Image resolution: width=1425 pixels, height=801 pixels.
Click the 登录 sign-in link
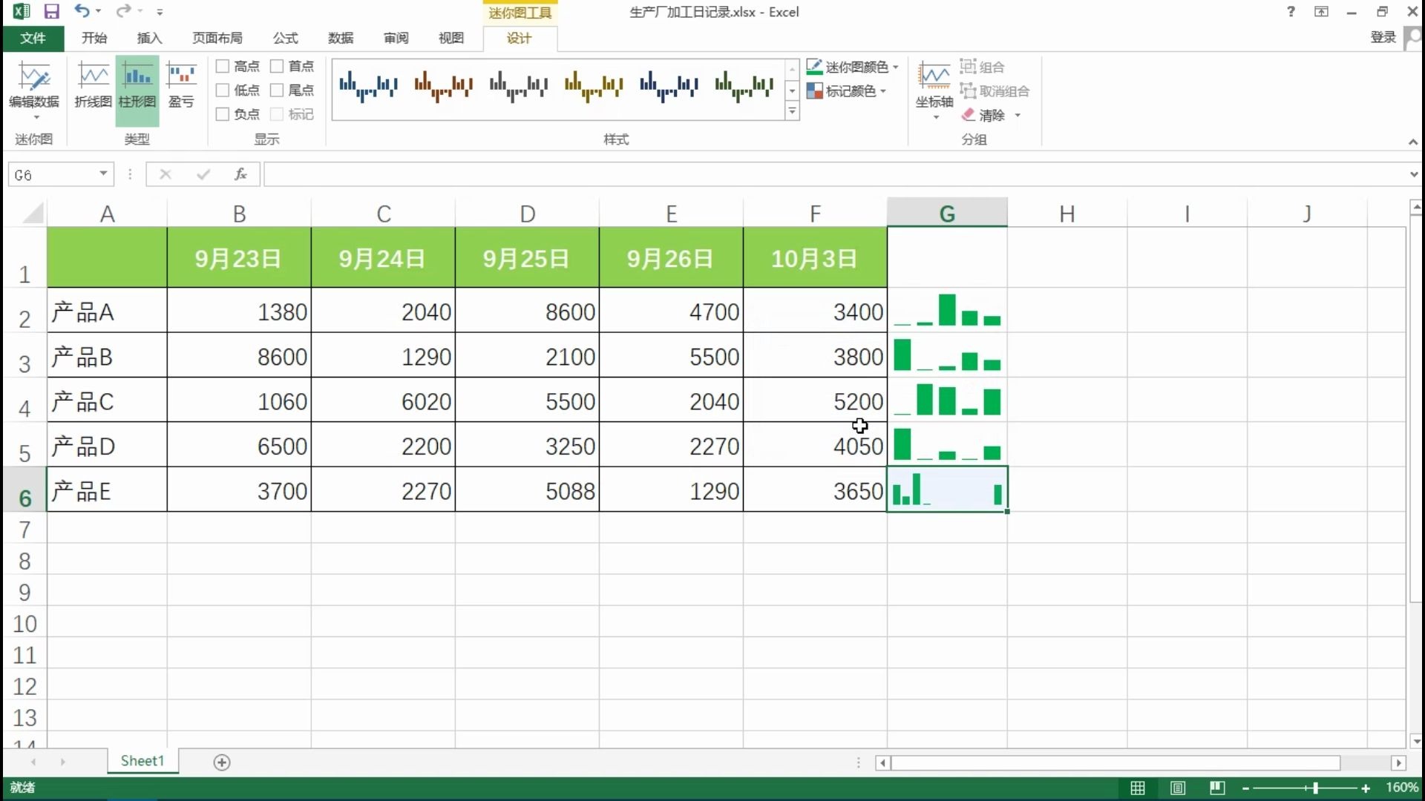click(1382, 37)
